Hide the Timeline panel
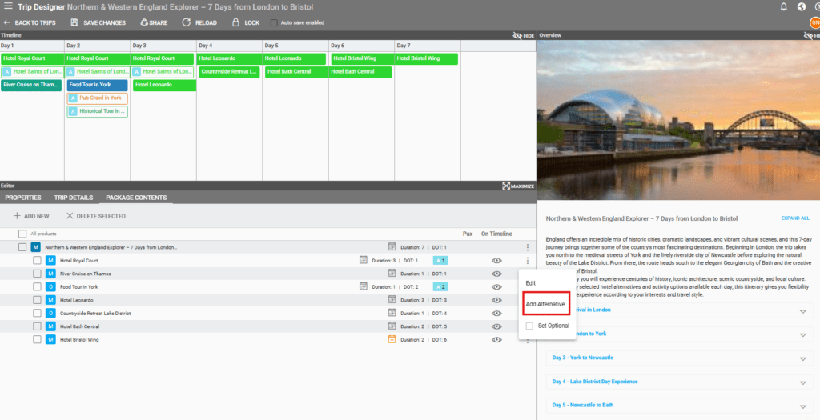 point(517,36)
